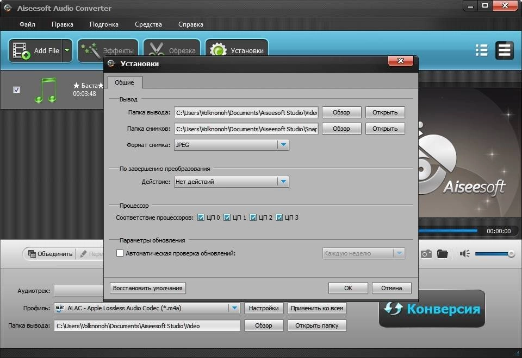Open the Эффекты tool with magic wand icon

(x=108, y=50)
